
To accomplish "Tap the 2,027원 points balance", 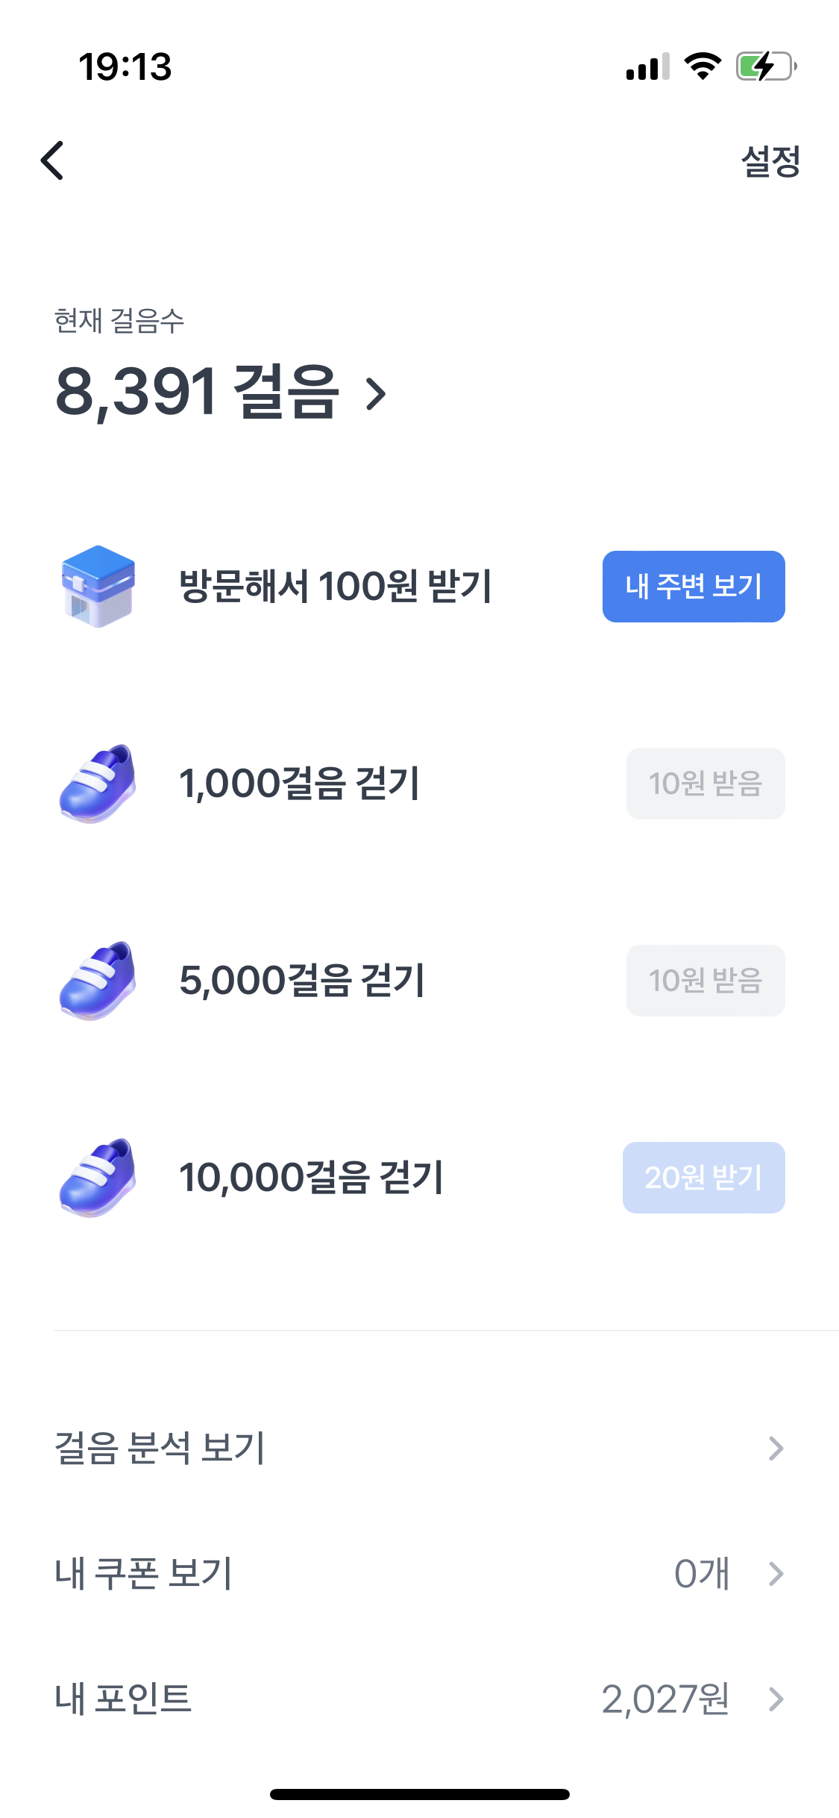I will coord(664,1699).
